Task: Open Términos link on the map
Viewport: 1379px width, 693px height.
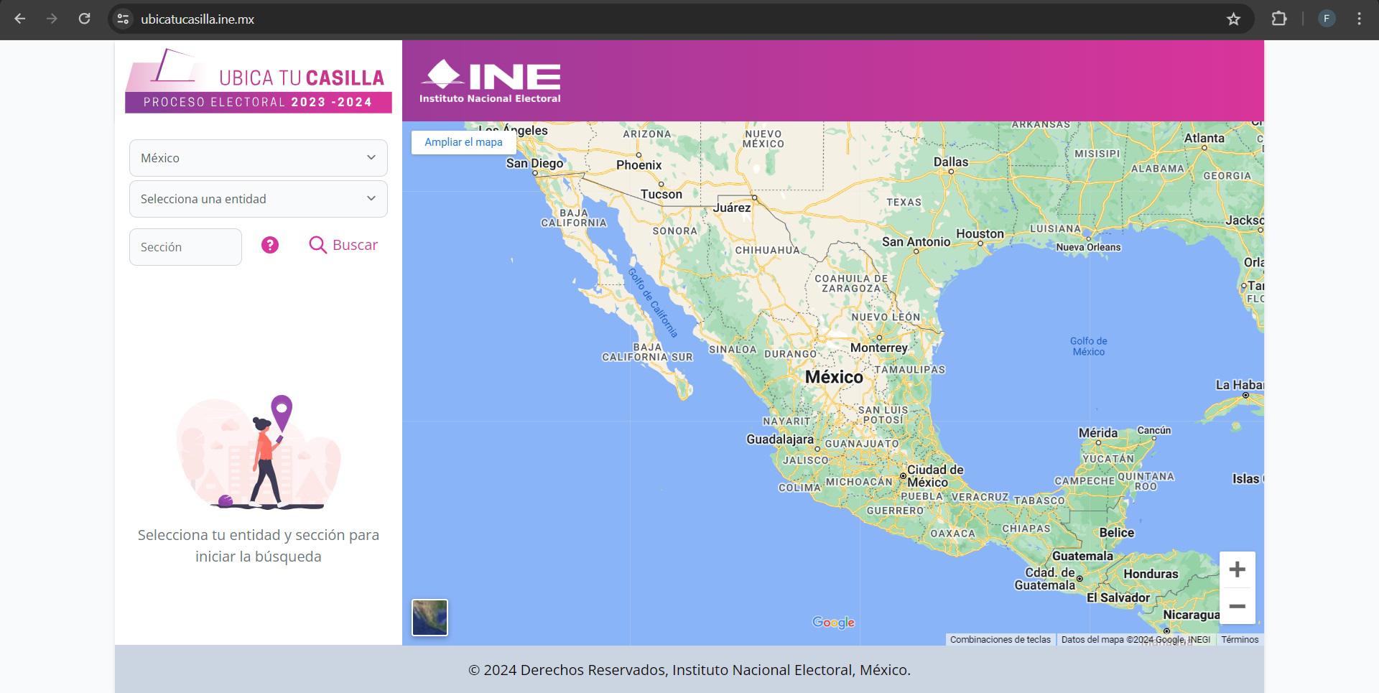Action: pyautogui.click(x=1240, y=639)
